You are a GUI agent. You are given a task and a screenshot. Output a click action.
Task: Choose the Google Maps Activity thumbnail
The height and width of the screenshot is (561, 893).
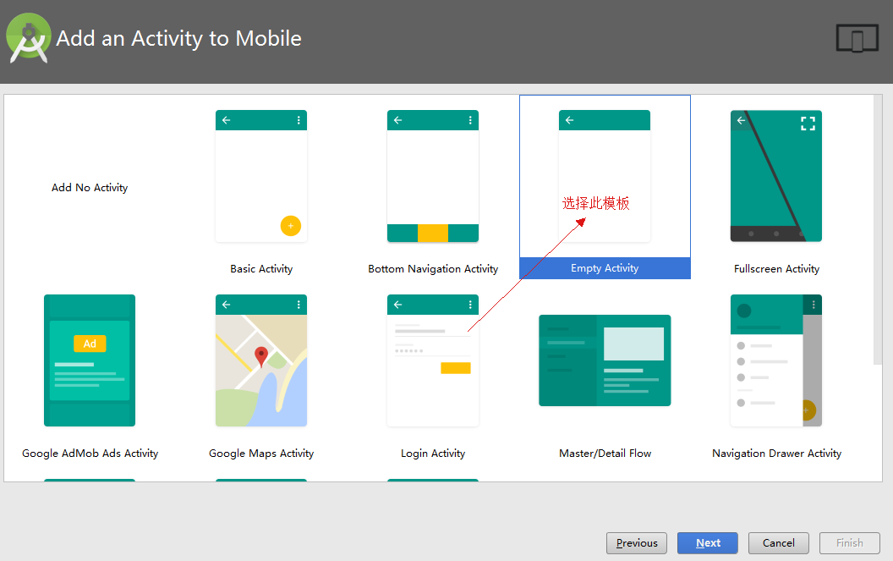[260, 360]
